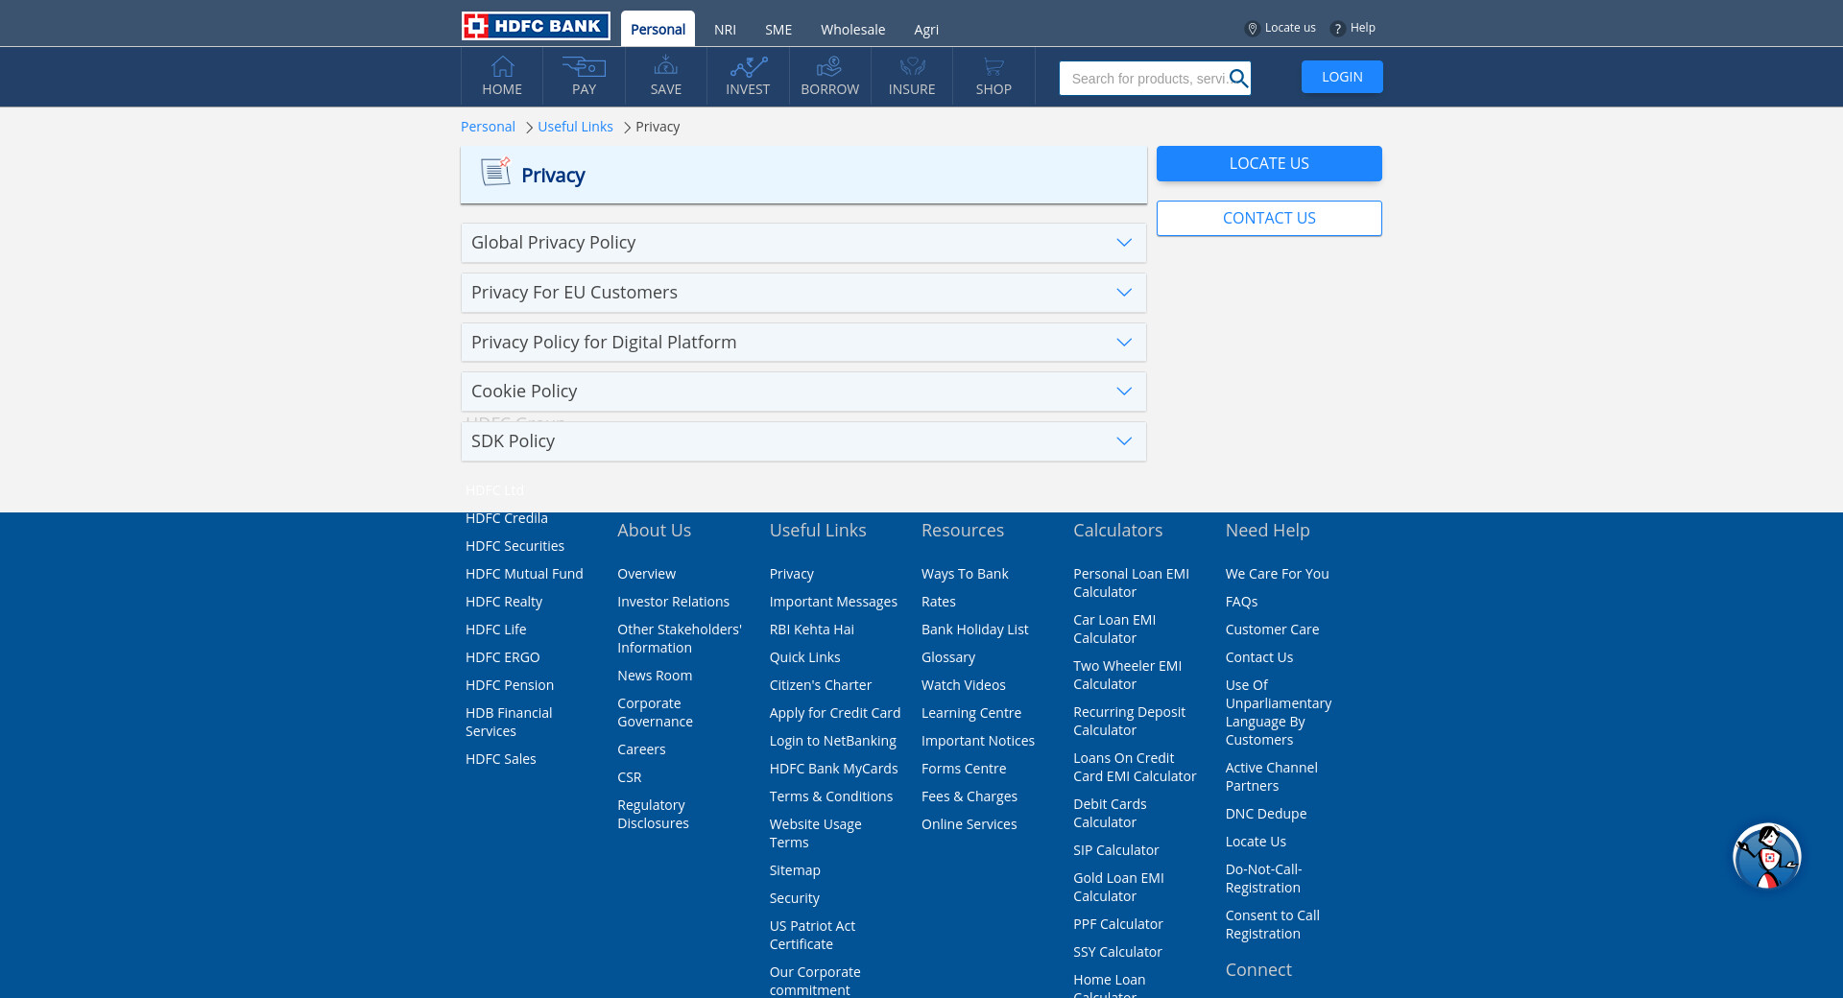Switch to the Wholesale tab
The image size is (1843, 998).
tap(852, 30)
